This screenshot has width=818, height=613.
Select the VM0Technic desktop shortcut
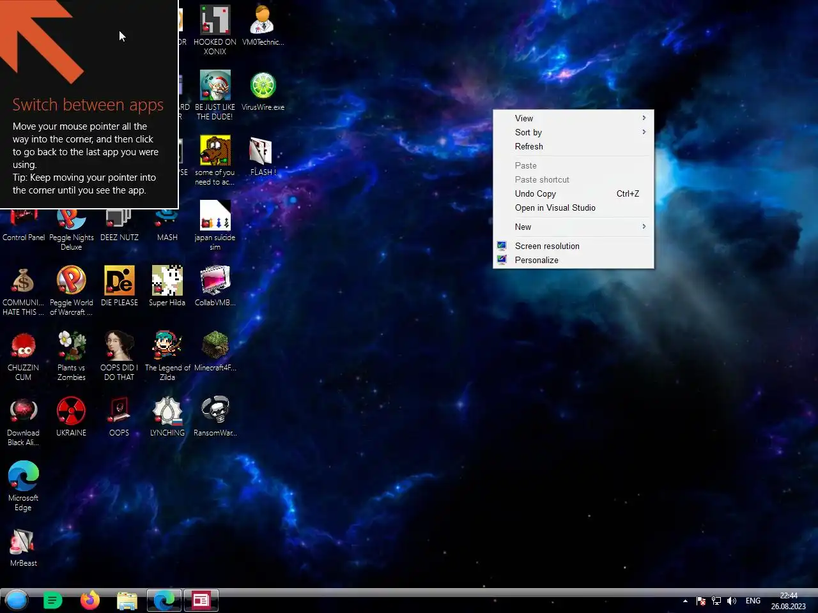[263, 25]
